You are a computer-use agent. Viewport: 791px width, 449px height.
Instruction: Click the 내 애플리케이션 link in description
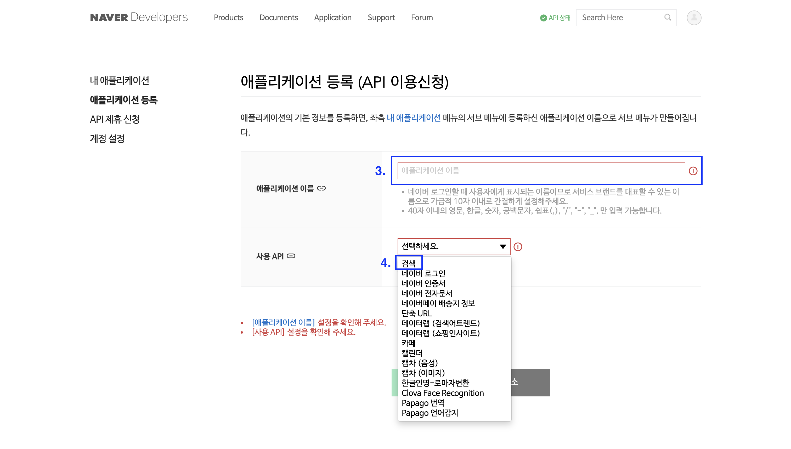point(414,118)
